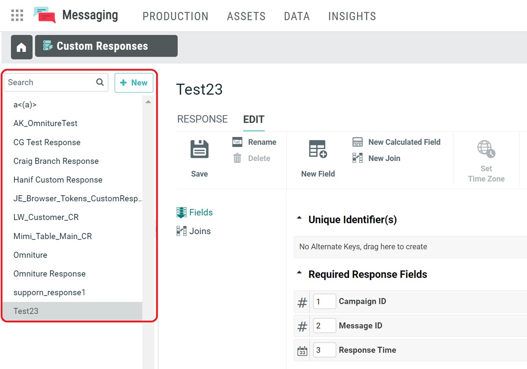Open the Custom Responses breadcrumb button
This screenshot has width=527, height=369.
pyautogui.click(x=106, y=46)
